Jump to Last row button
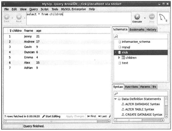Image resolution: width=172 pixels, height=131 pixels. point(103,116)
